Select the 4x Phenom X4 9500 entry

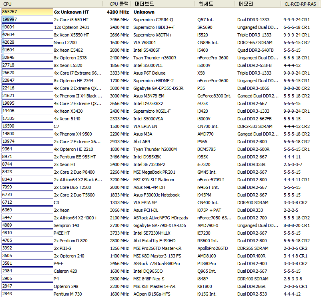coord(73,134)
